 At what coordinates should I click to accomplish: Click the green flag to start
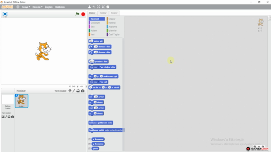[77, 14]
